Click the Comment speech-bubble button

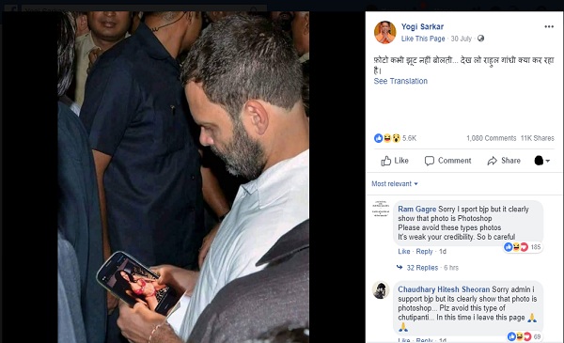pos(447,161)
